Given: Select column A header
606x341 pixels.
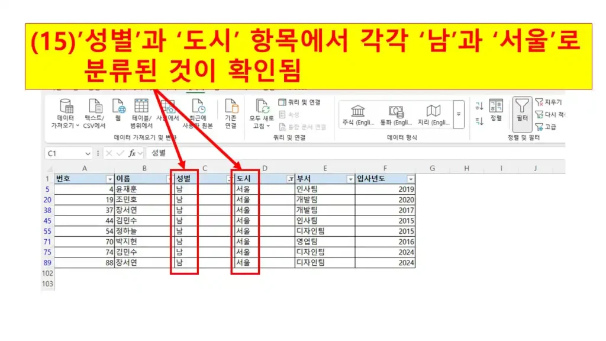Looking at the screenshot, I should point(85,168).
